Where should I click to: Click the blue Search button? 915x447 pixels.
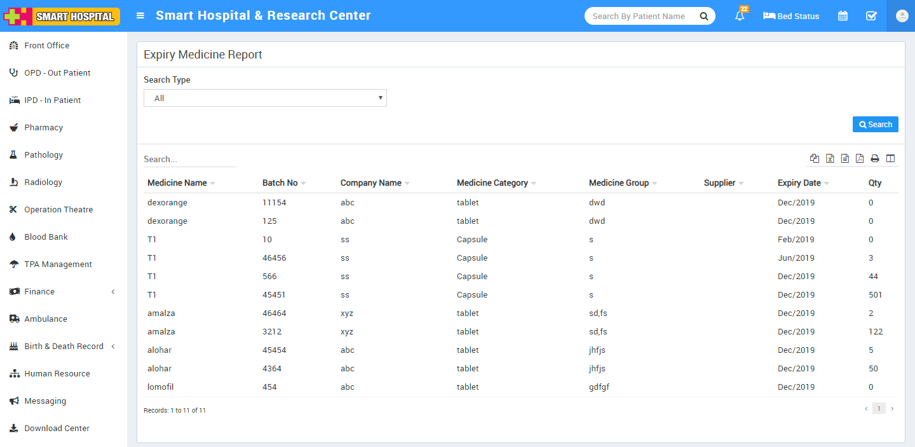pyautogui.click(x=875, y=125)
